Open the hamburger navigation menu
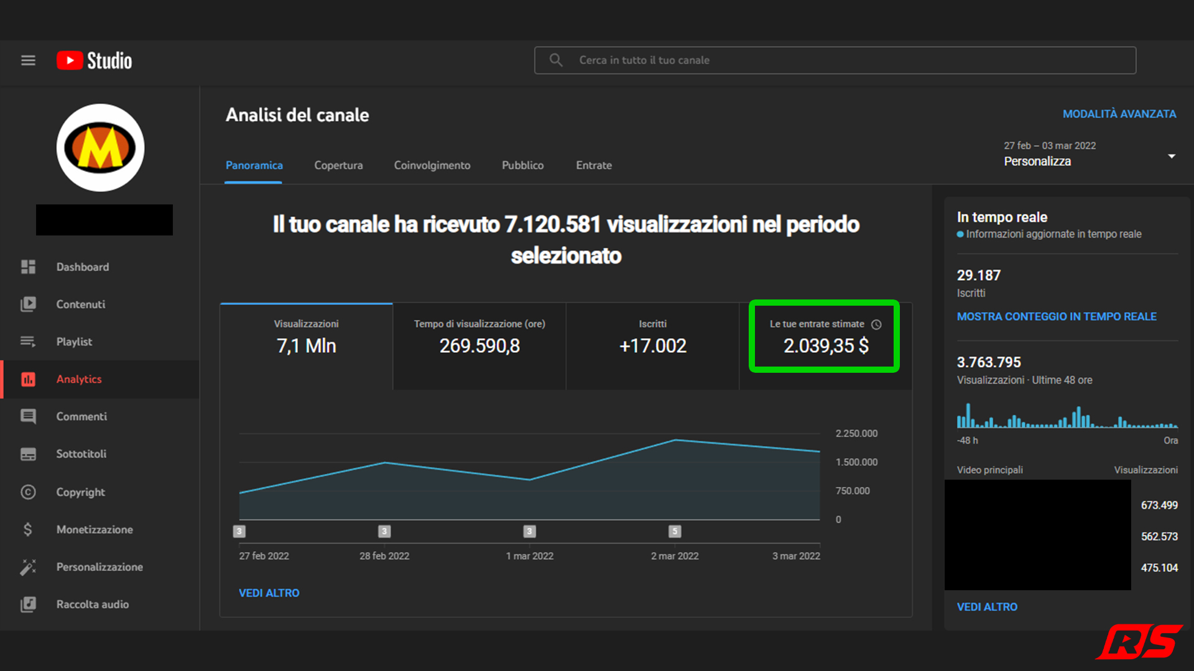This screenshot has width=1194, height=671. click(x=28, y=60)
